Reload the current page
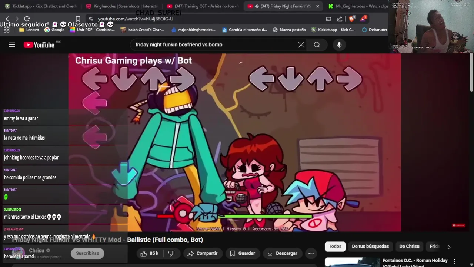 (x=27, y=19)
